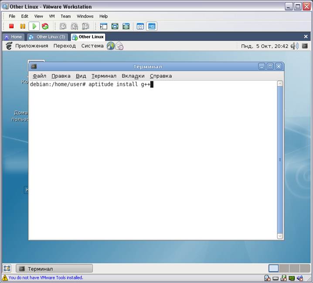Stop the virtual machine with the red power-off icon

(11, 26)
